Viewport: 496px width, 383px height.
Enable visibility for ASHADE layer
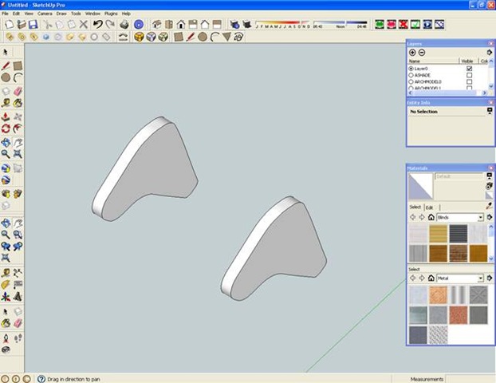click(x=469, y=75)
